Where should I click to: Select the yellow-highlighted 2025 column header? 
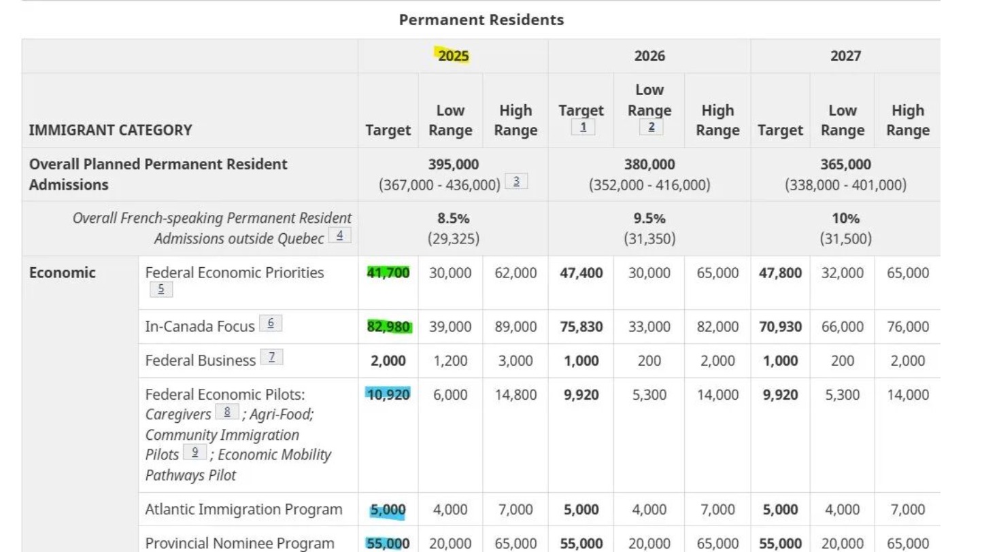pos(453,56)
